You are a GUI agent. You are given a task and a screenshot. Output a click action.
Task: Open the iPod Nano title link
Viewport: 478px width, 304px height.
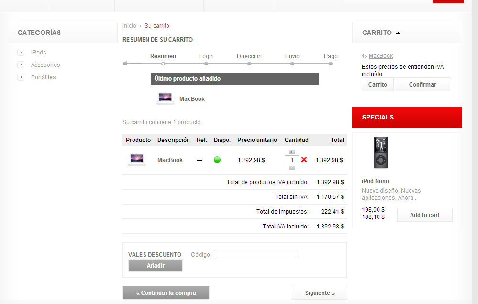375,181
